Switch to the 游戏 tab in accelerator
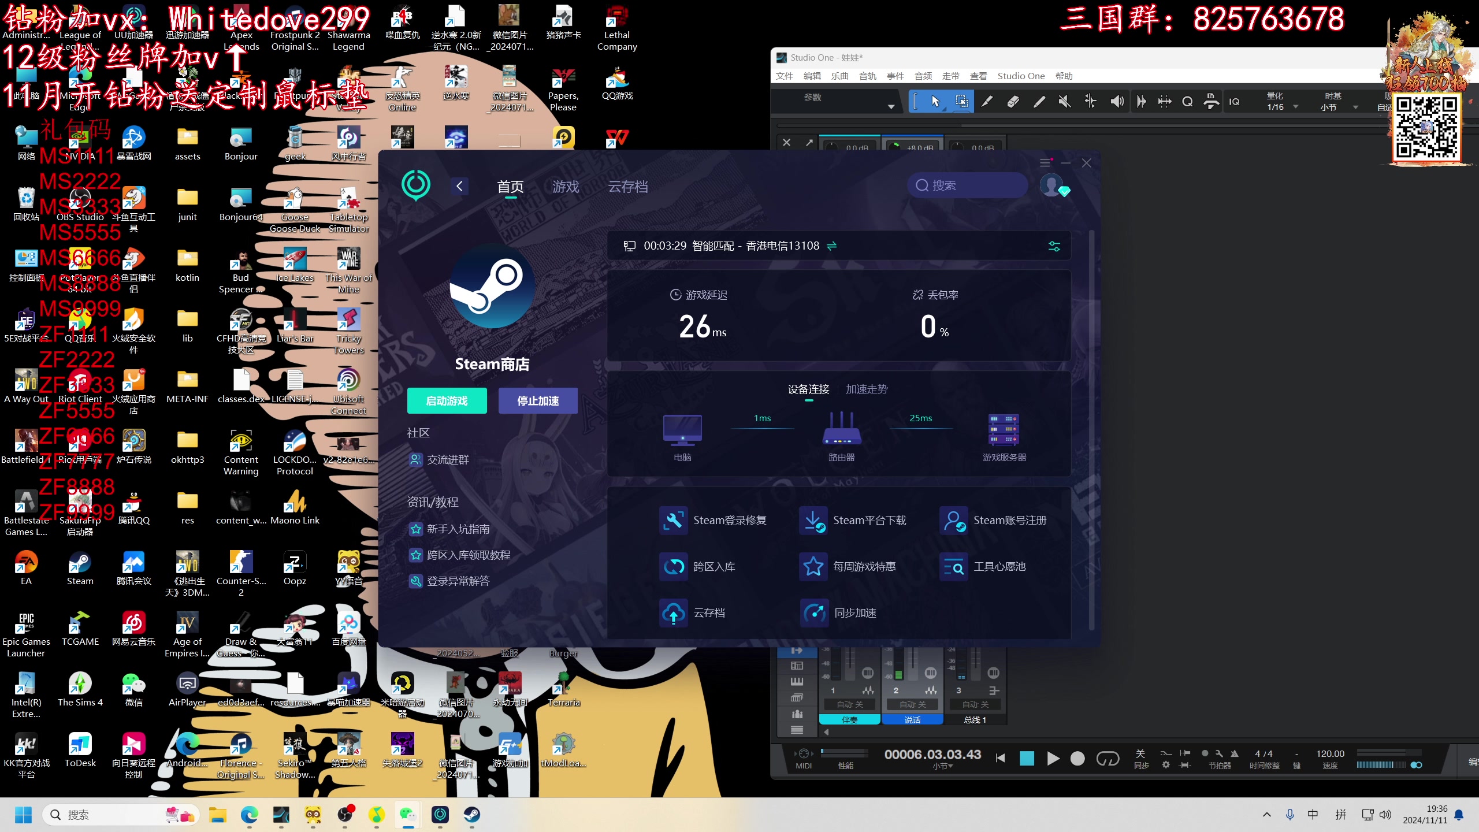This screenshot has height=832, width=1479. click(x=566, y=187)
